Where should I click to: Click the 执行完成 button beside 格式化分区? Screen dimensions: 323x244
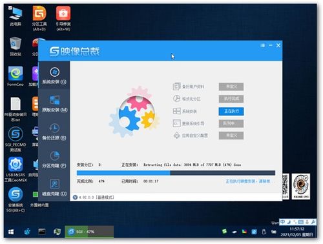click(231, 99)
